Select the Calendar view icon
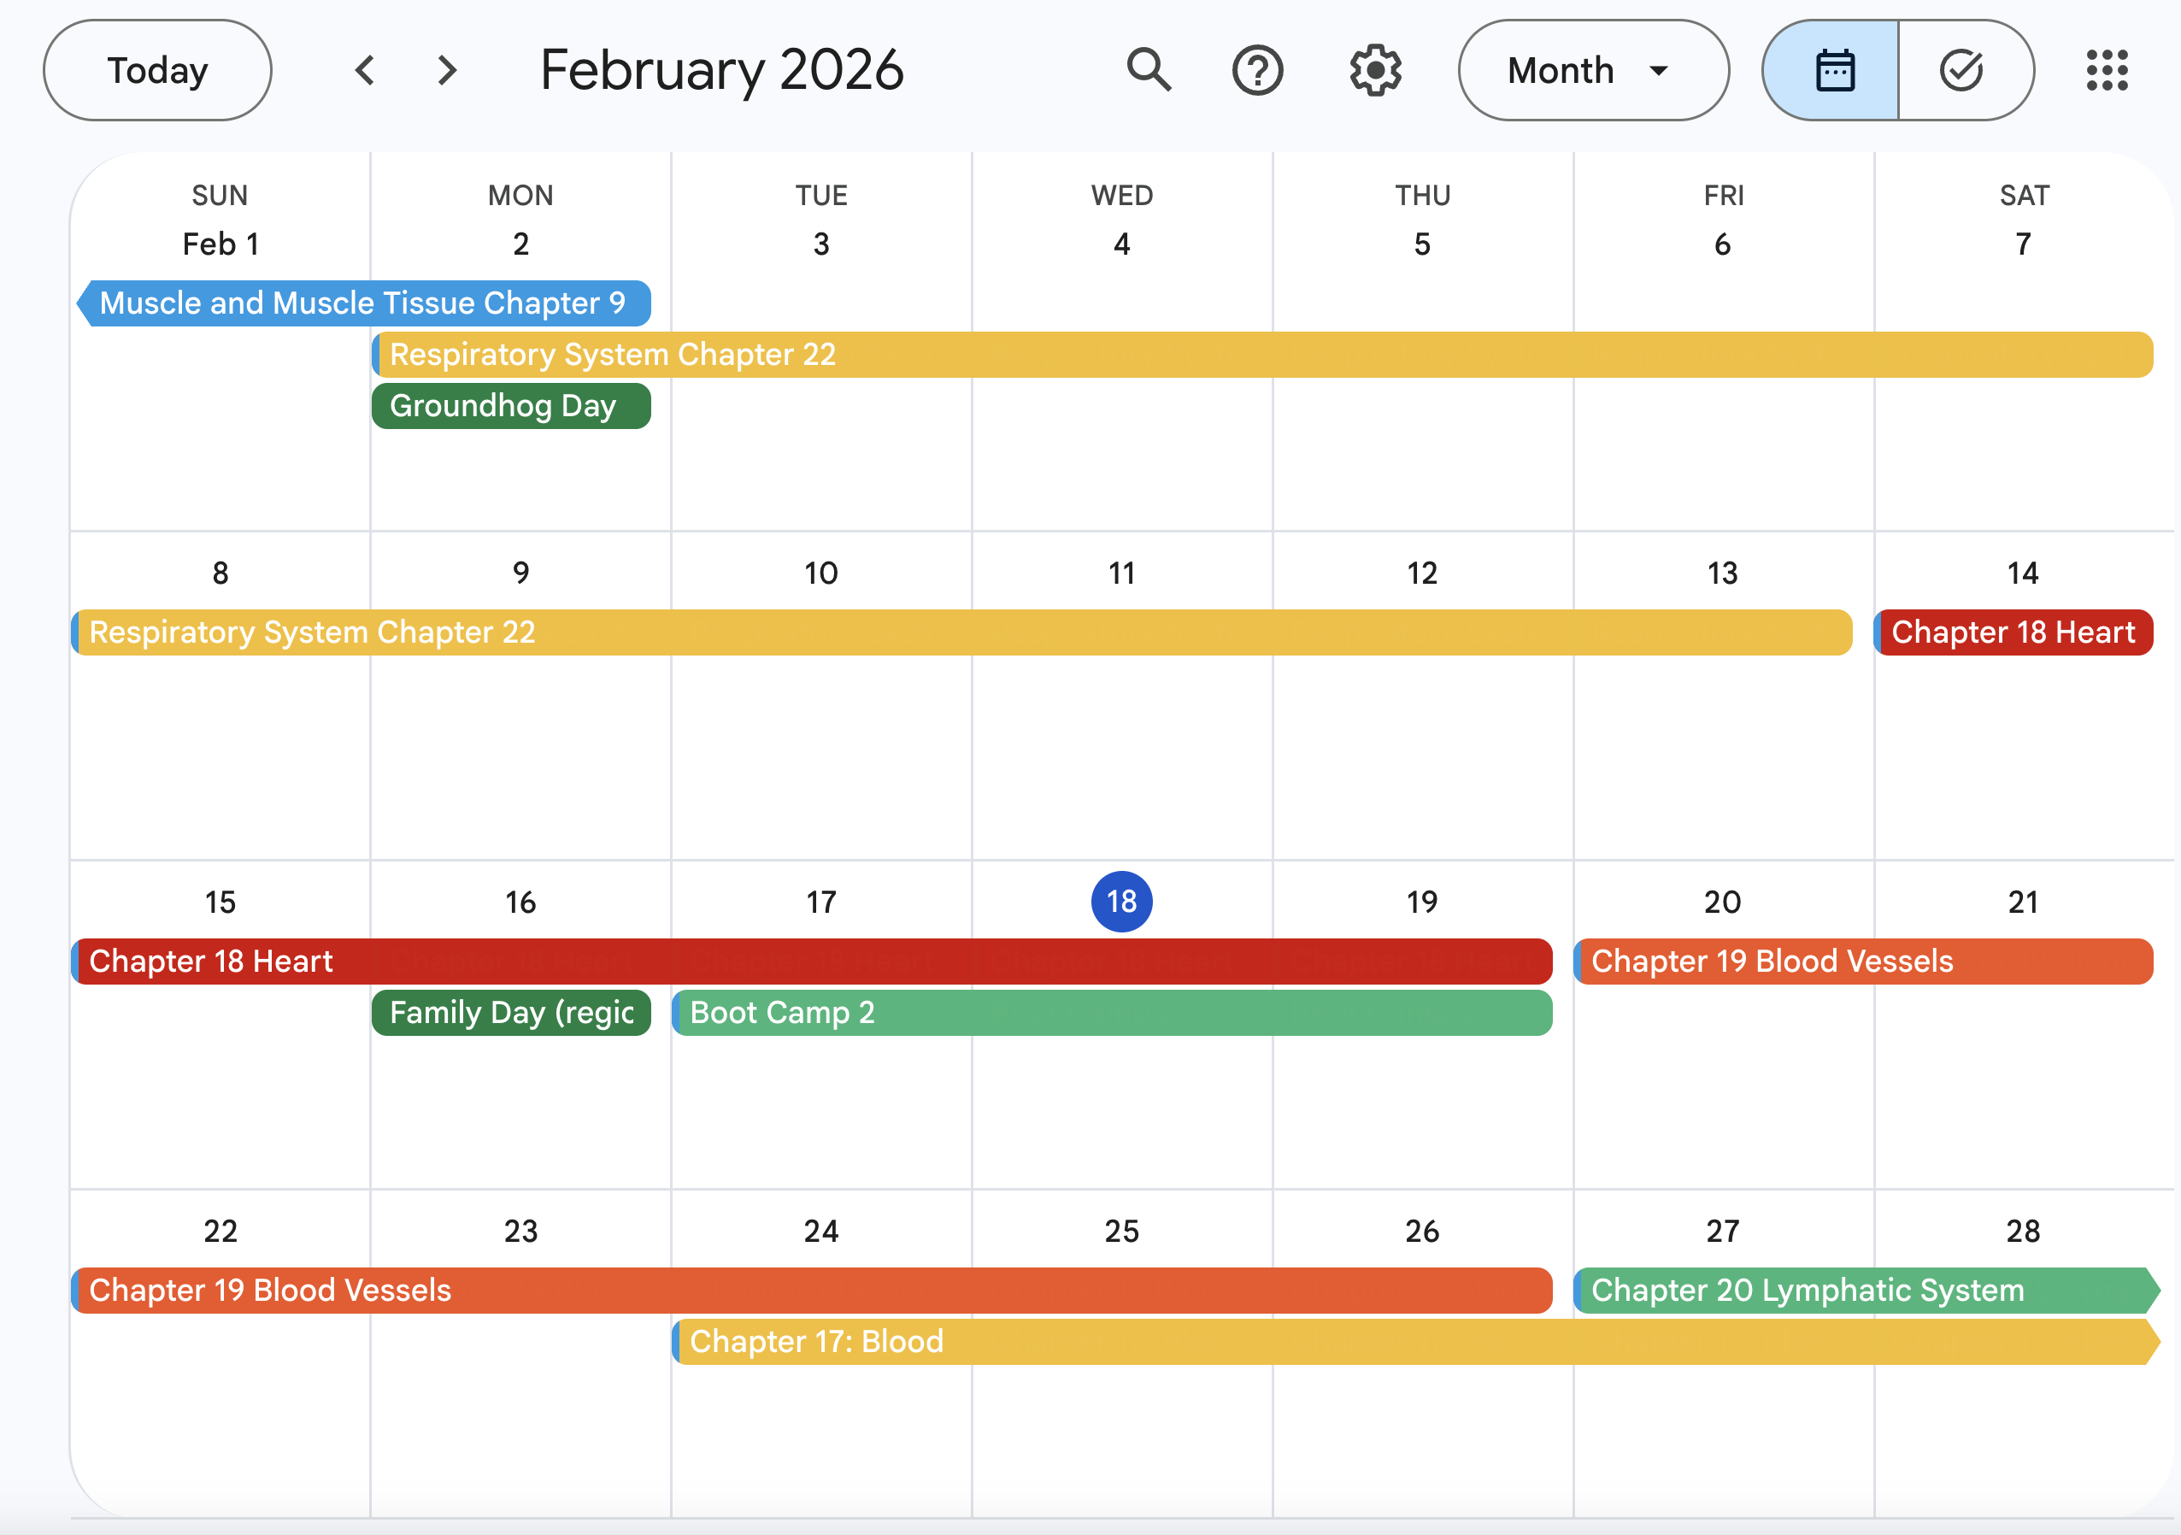 coord(1833,69)
